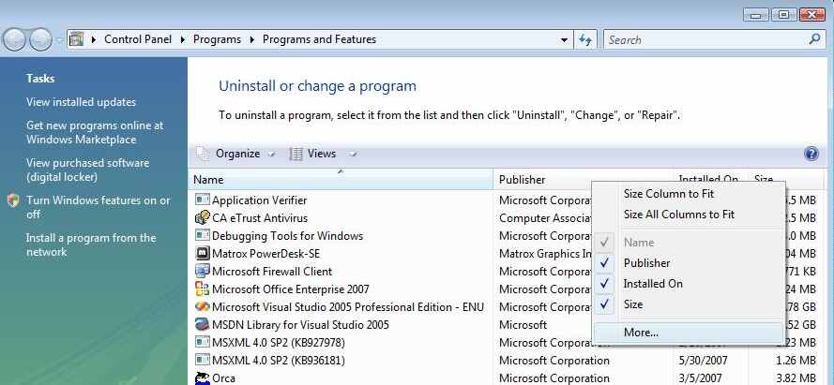Image resolution: width=834 pixels, height=385 pixels.
Task: Uncheck the Publisher column option
Action: click(646, 263)
